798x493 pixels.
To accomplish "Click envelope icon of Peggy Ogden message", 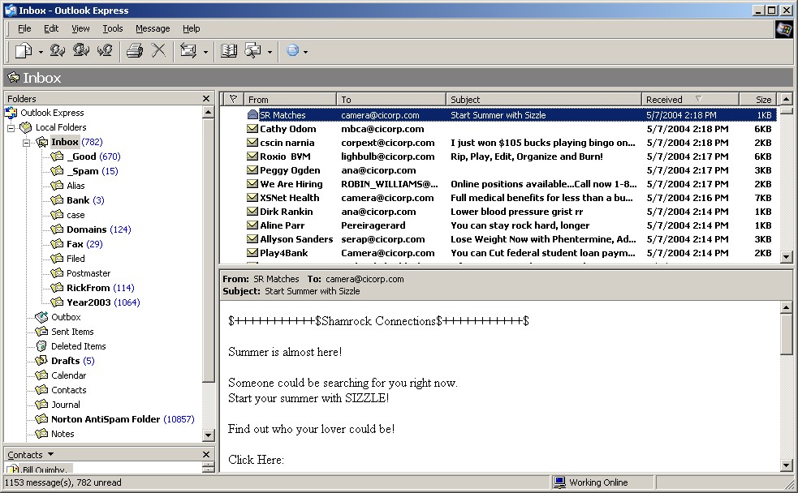I will [252, 170].
